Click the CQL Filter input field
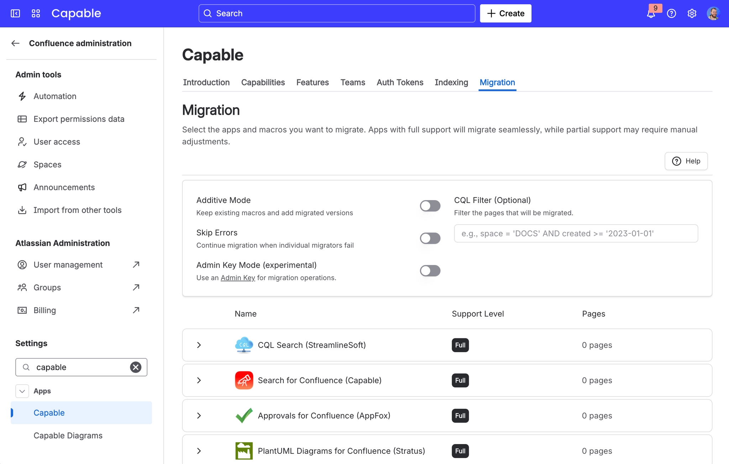Screen dimensions: 729x464 [x=576, y=233]
